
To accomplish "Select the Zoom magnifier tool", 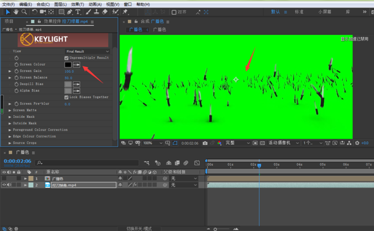I will click(24, 12).
